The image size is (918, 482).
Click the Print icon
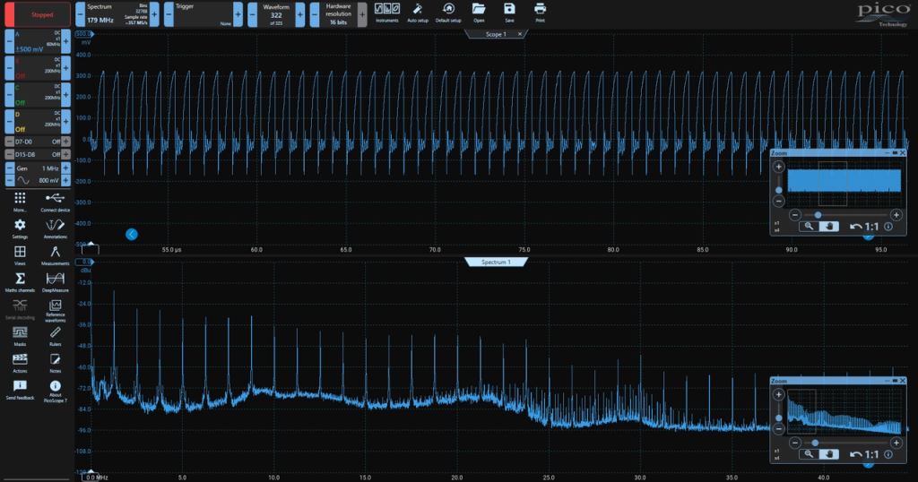540,13
